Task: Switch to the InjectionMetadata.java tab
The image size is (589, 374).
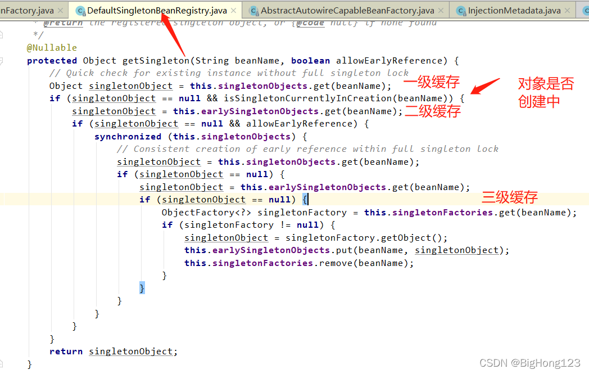Action: point(514,11)
